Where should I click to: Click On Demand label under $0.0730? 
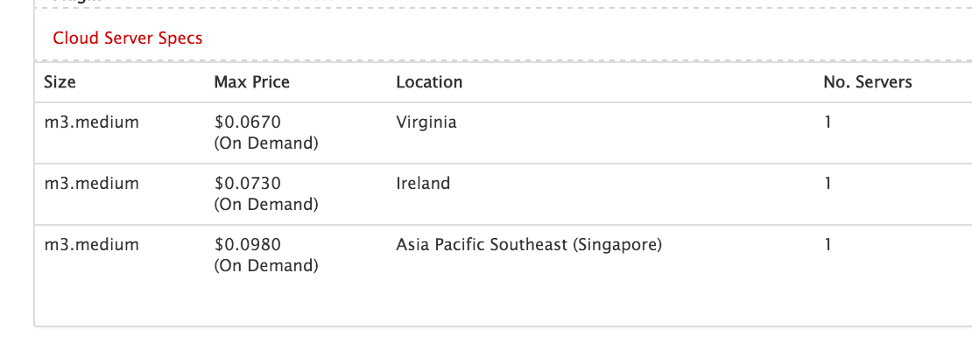pyautogui.click(x=266, y=205)
